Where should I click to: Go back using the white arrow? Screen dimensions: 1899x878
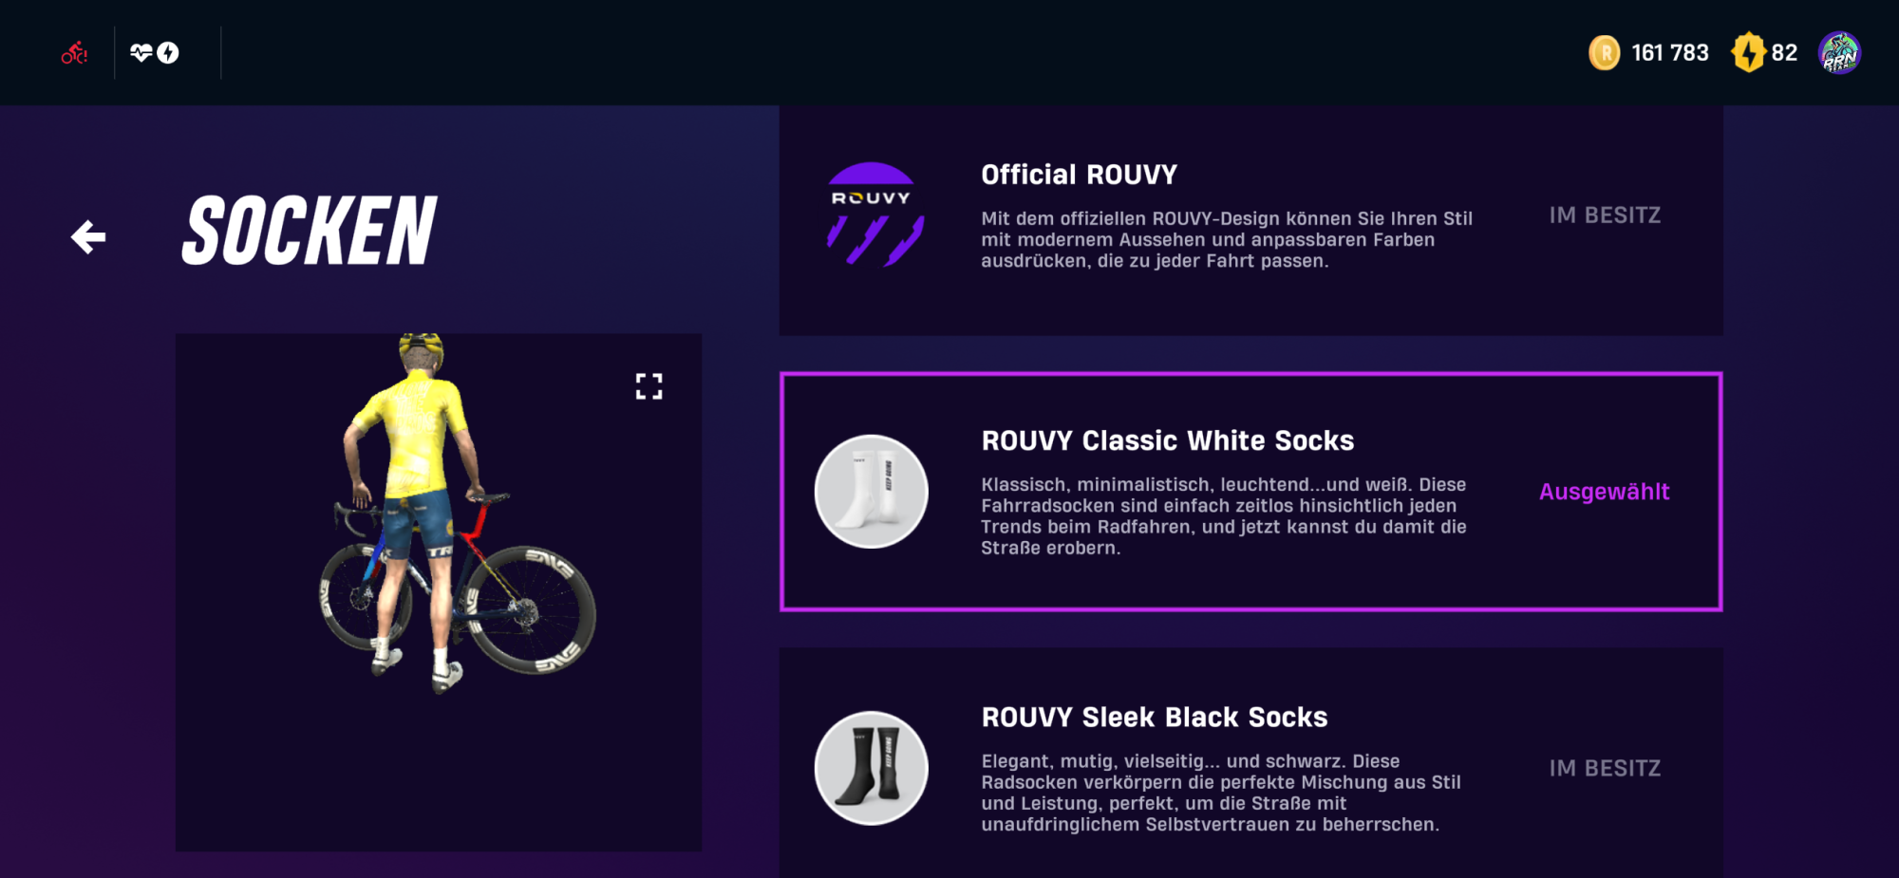point(88,236)
